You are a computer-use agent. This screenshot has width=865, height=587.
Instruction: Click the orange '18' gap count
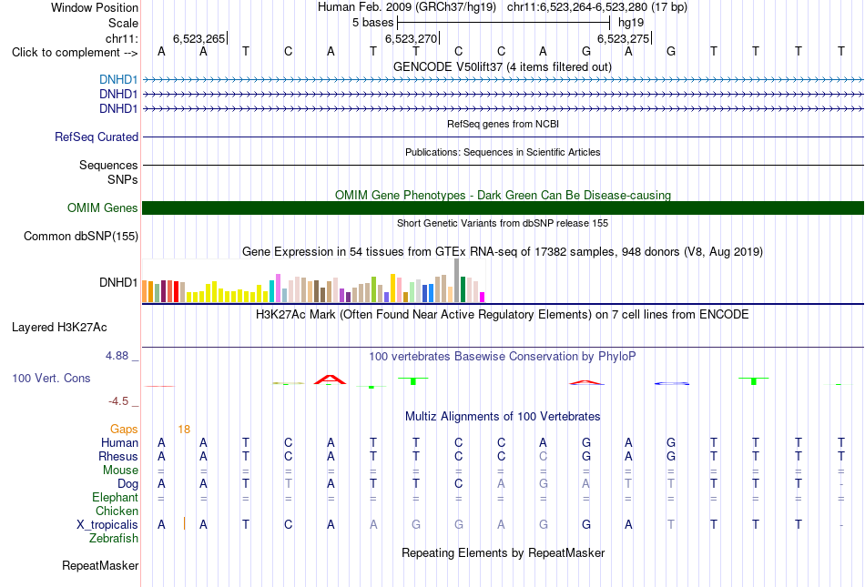tap(184, 429)
